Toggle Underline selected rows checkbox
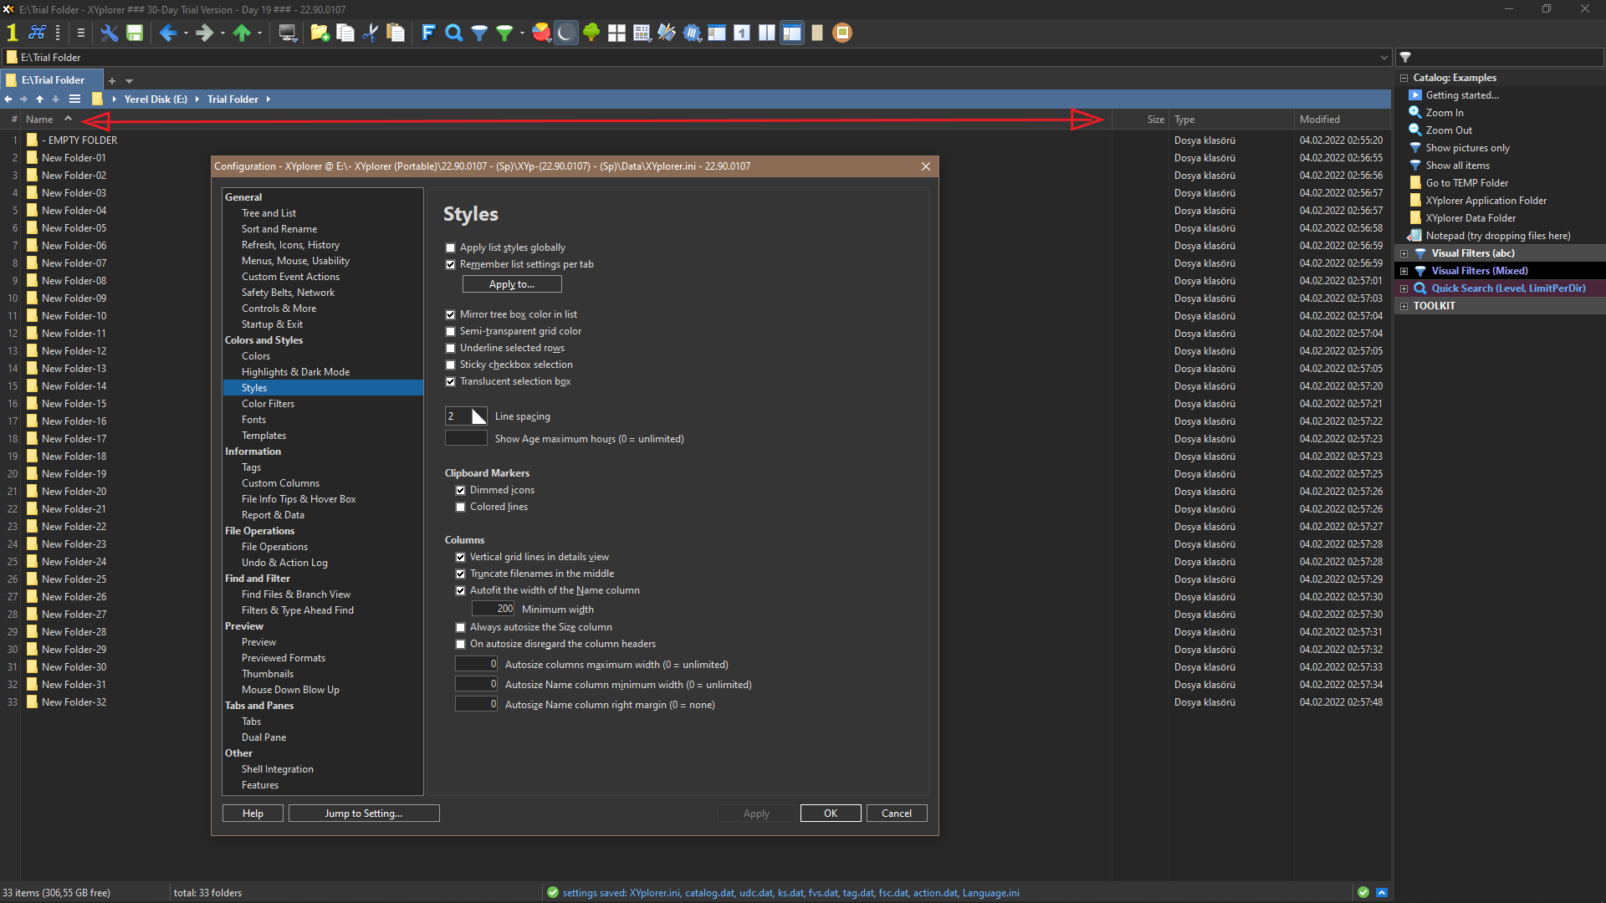Screen dimensions: 1606x903 tap(451, 348)
